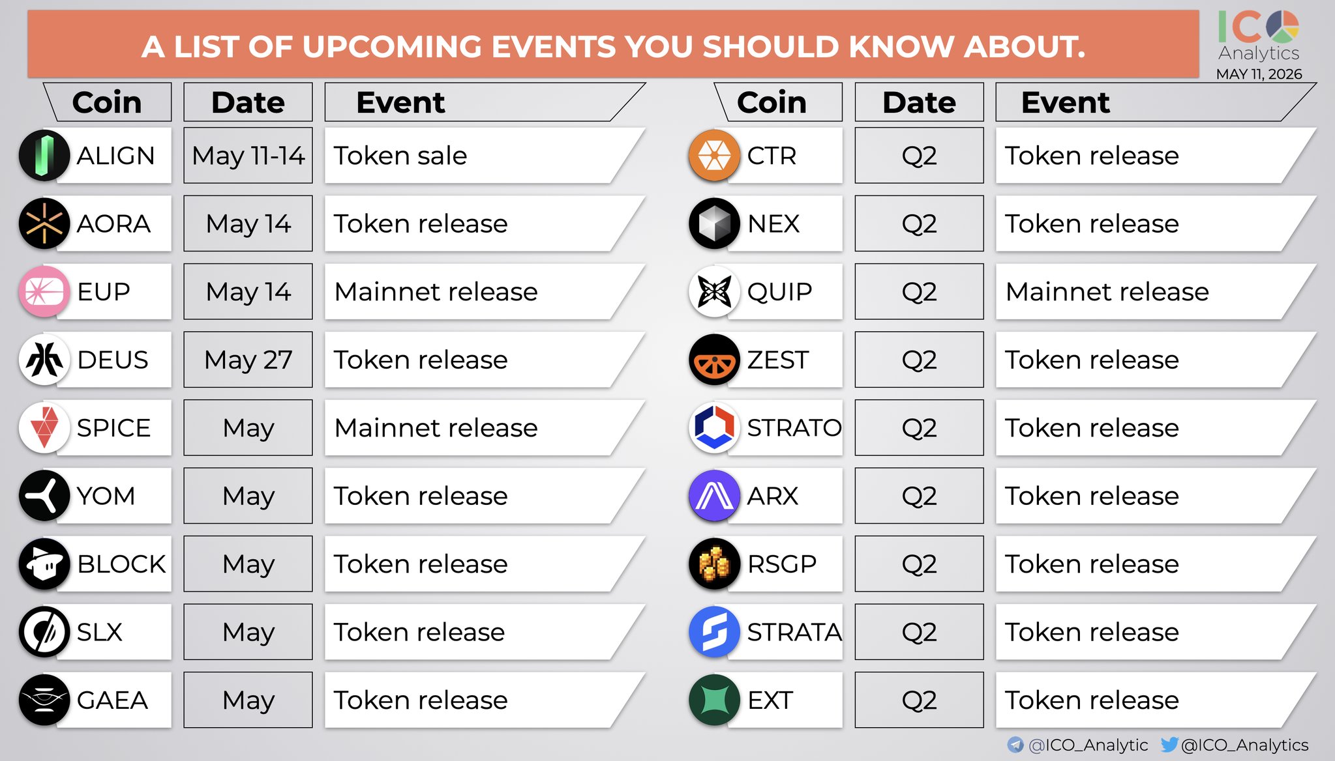Click the ZEST orange slice logo
The width and height of the screenshot is (1335, 761).
point(714,360)
